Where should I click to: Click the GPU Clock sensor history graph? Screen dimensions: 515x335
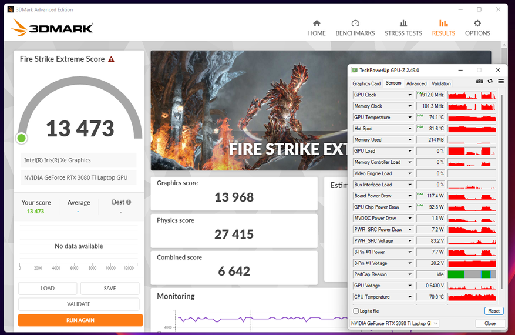coord(472,95)
